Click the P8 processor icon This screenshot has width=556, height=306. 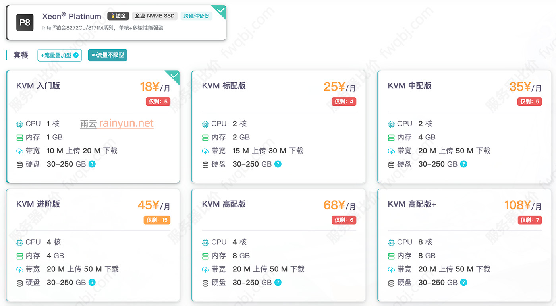(x=25, y=23)
